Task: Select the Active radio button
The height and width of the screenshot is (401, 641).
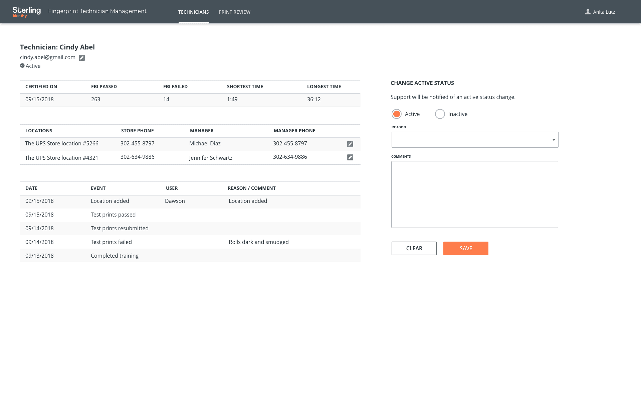Action: pos(396,114)
